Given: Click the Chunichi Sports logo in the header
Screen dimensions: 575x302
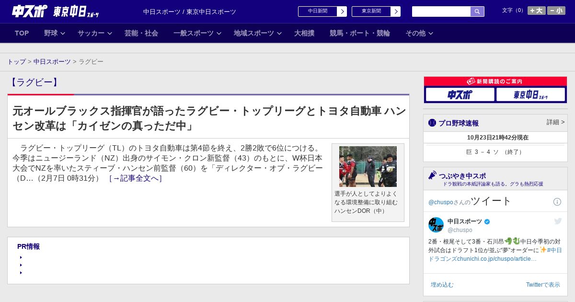Looking at the screenshot, I should pos(30,12).
